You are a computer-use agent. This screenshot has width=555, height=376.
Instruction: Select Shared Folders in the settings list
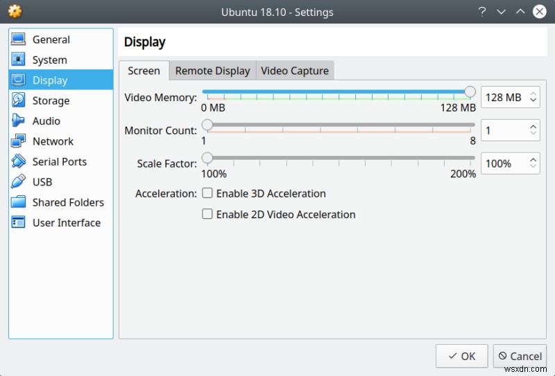pyautogui.click(x=61, y=202)
